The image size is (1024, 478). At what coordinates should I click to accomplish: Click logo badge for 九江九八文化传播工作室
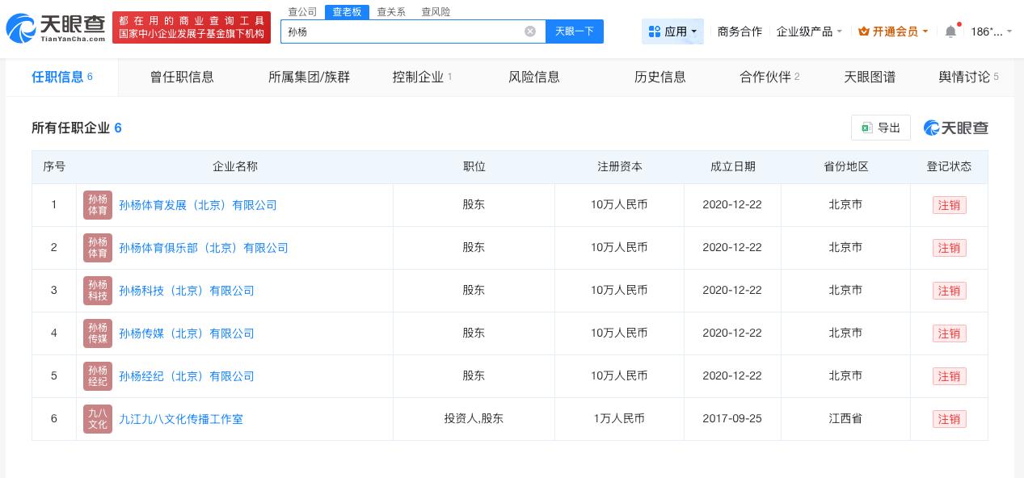pyautogui.click(x=98, y=419)
